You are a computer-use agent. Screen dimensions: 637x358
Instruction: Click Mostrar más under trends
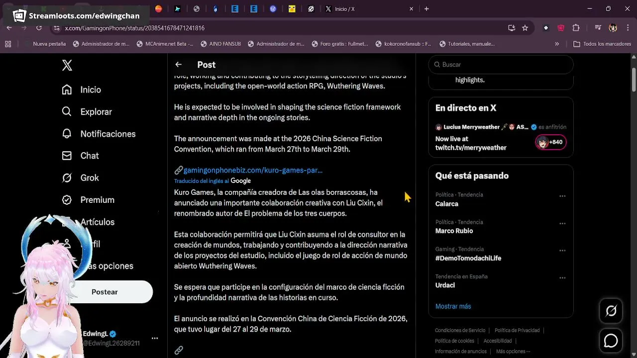point(453,306)
